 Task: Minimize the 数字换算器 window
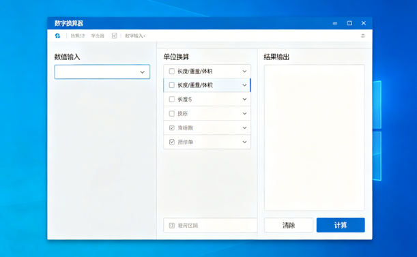(335, 23)
